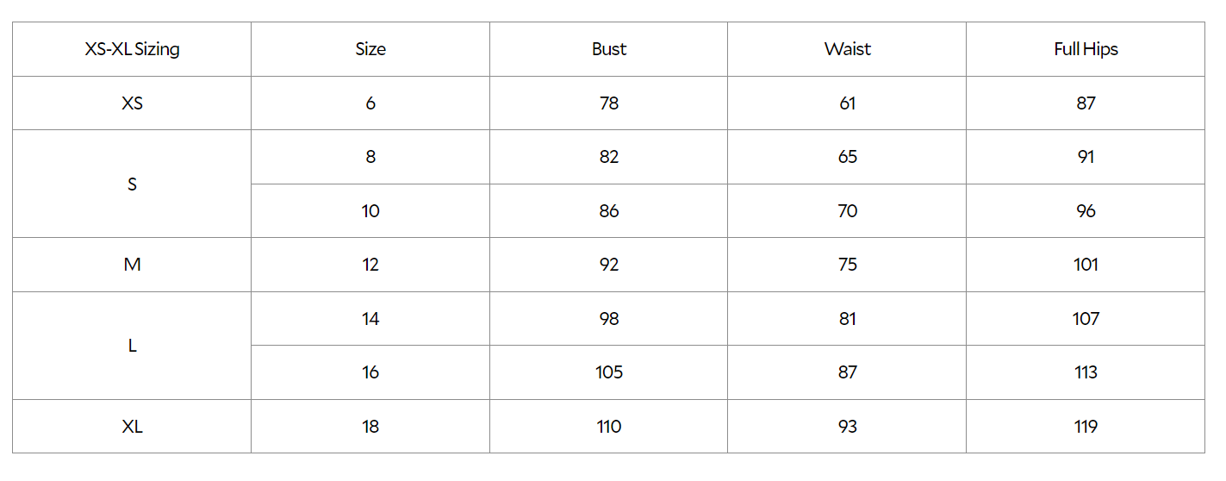Click size 6 in the Size column

click(x=370, y=103)
